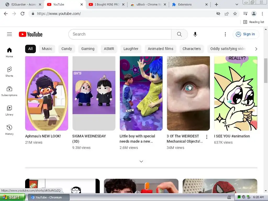Bookmark this page with star icon
The image size is (268, 201).
[x=235, y=14]
